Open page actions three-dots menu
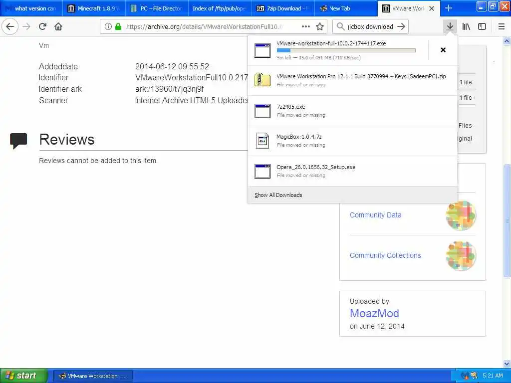 tap(306, 26)
